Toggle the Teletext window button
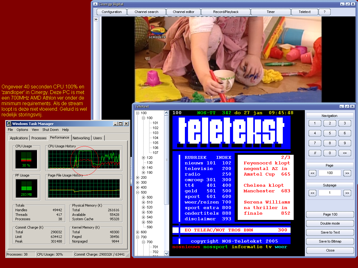 coord(304,12)
